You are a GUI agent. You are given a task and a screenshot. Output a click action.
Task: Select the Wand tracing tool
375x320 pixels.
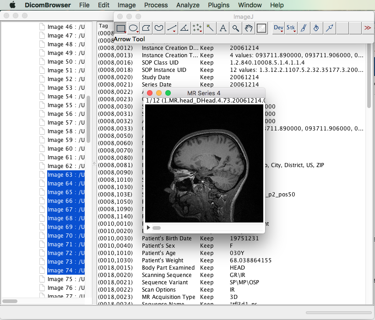click(x=210, y=28)
